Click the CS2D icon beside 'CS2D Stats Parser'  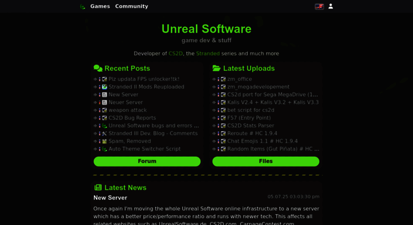click(x=223, y=126)
